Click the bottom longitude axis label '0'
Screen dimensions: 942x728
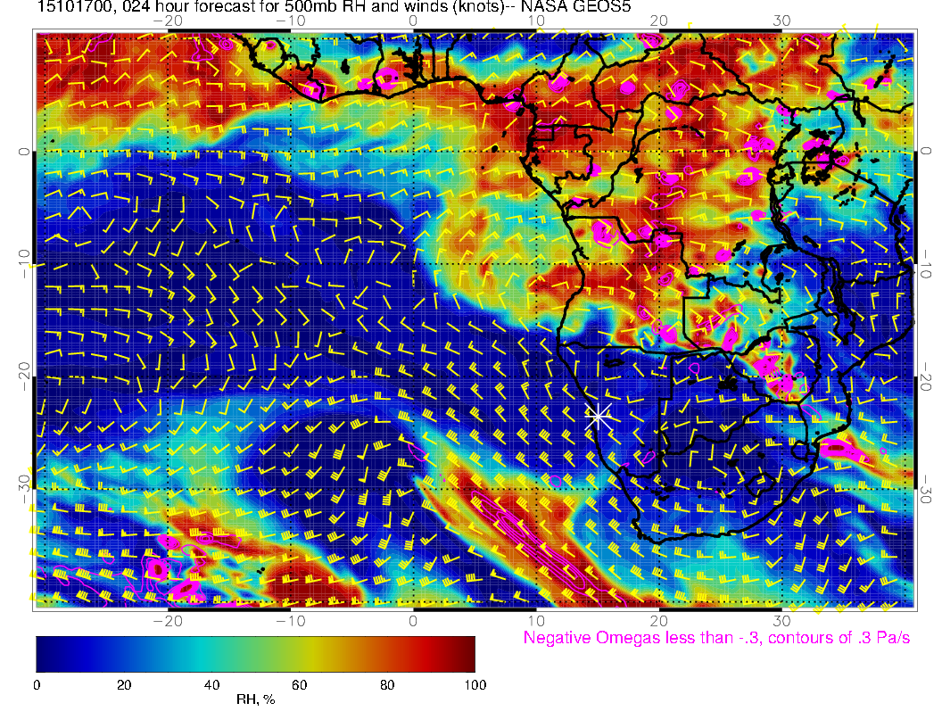pos(413,621)
